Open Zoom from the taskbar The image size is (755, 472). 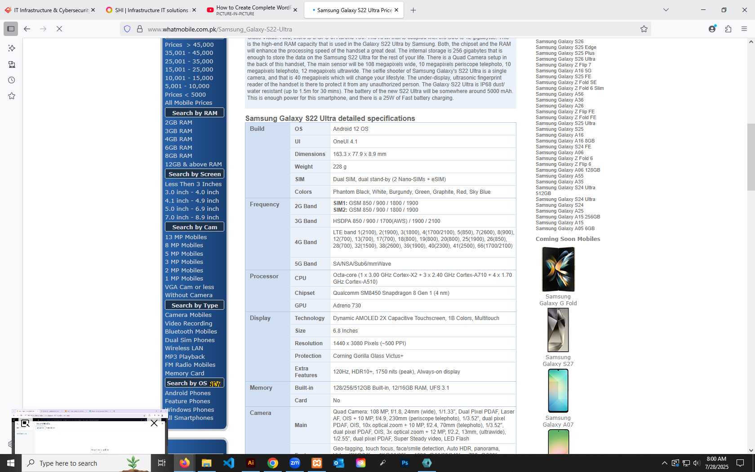click(295, 463)
